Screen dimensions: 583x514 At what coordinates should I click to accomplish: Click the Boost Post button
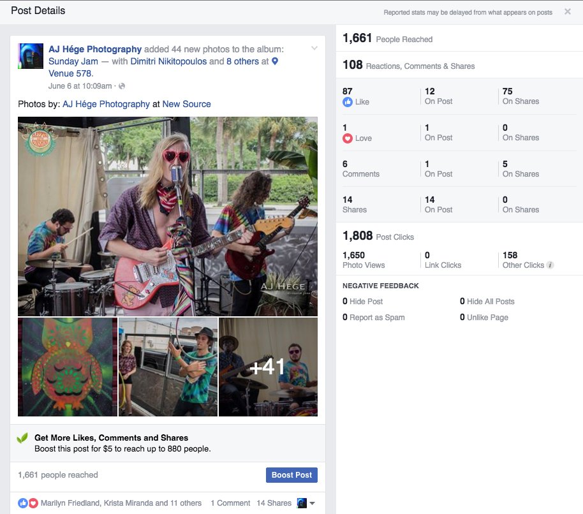pyautogui.click(x=291, y=475)
